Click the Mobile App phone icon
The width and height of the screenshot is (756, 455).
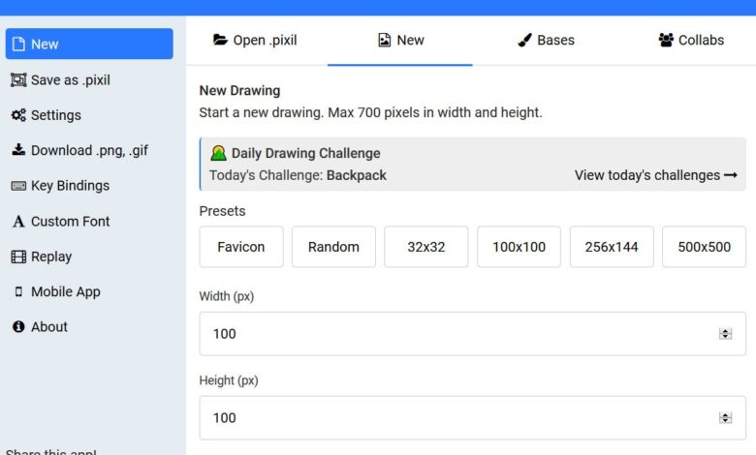(x=18, y=292)
